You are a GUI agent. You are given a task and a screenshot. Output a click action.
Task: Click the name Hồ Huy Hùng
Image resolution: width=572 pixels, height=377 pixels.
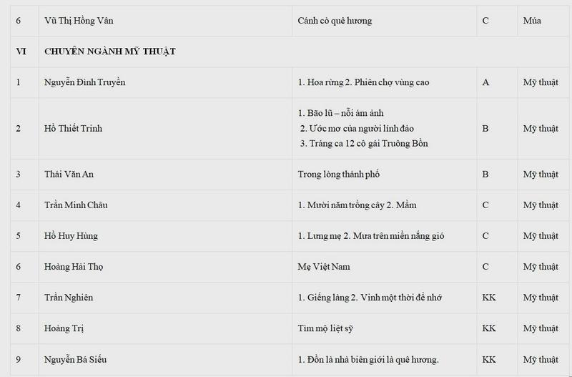click(71, 236)
